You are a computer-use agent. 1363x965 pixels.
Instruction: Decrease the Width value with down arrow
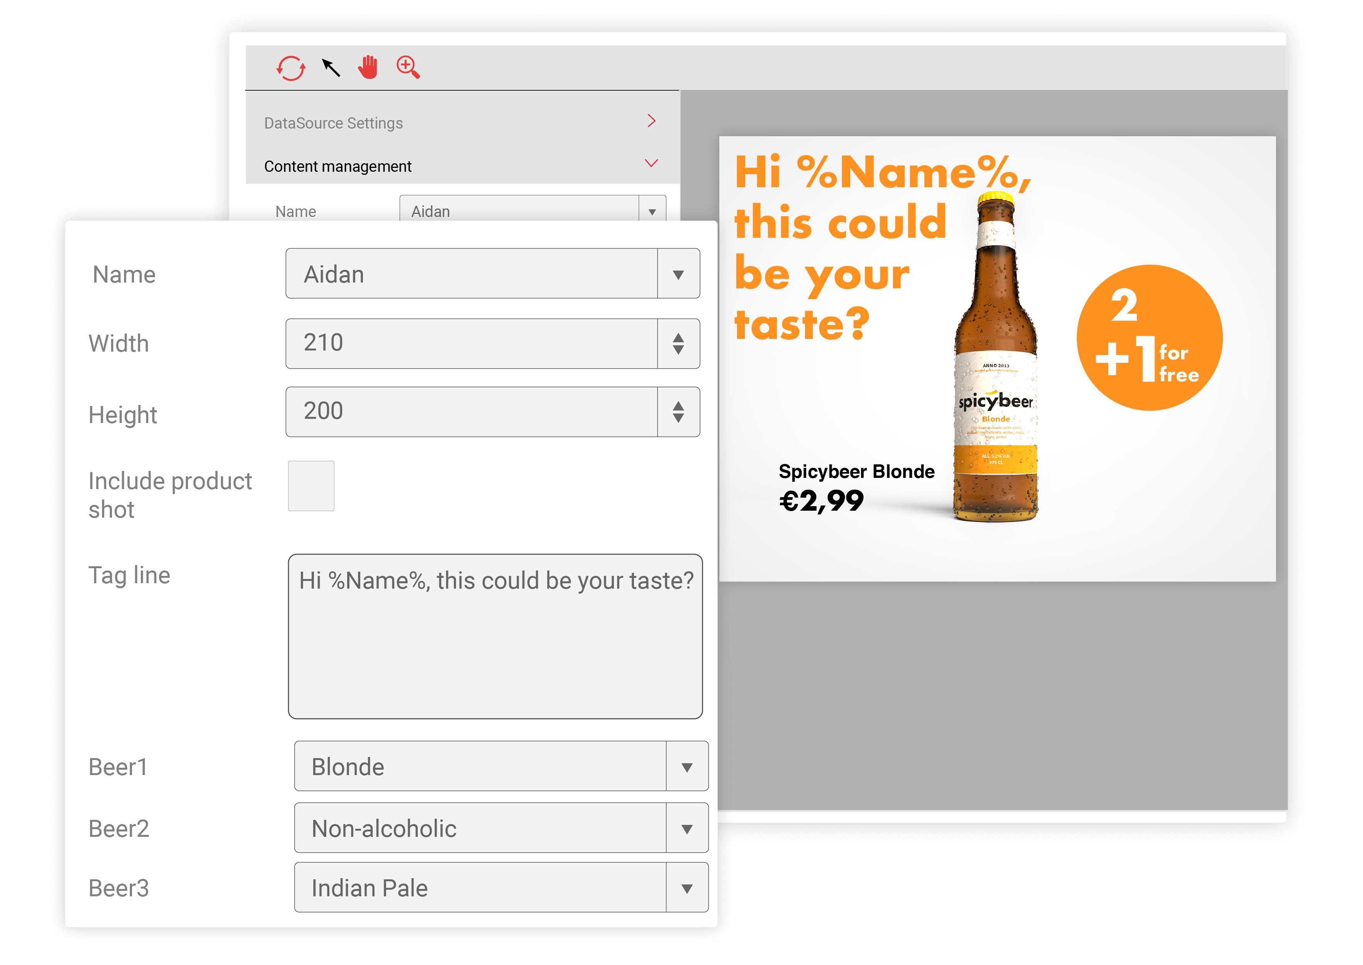tap(678, 350)
